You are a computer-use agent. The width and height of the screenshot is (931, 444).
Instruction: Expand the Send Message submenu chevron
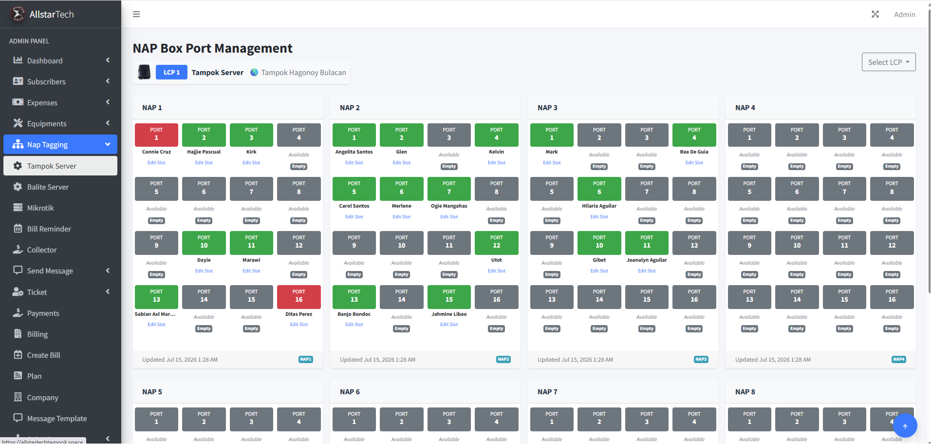(108, 270)
